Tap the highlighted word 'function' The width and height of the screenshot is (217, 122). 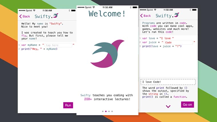click(180, 97)
